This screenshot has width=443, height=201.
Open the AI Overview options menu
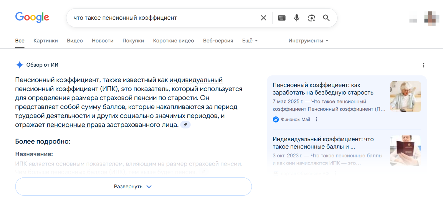423,65
